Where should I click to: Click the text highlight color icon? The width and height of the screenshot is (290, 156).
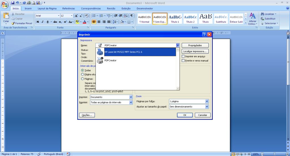point(77,22)
